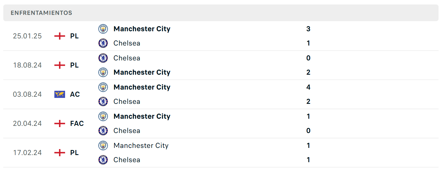Open Chelsea team name in 03.08.24 match
443x172 pixels.
coord(127,101)
